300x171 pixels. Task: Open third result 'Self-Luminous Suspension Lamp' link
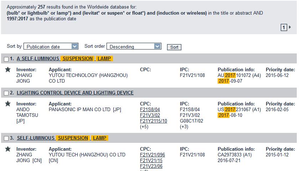point(62,138)
